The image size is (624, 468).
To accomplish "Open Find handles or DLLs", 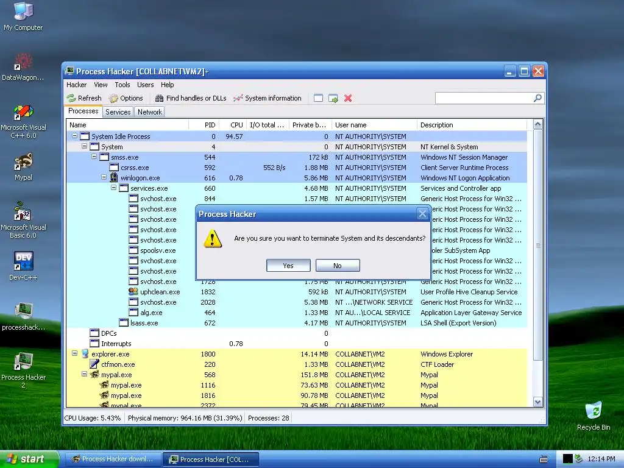I will [x=191, y=98].
